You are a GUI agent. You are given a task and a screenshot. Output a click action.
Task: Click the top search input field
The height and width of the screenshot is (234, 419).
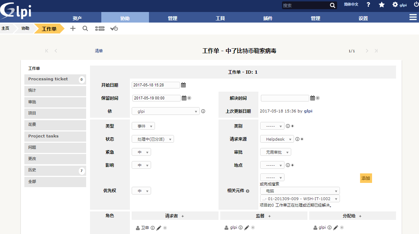pos(305,5)
